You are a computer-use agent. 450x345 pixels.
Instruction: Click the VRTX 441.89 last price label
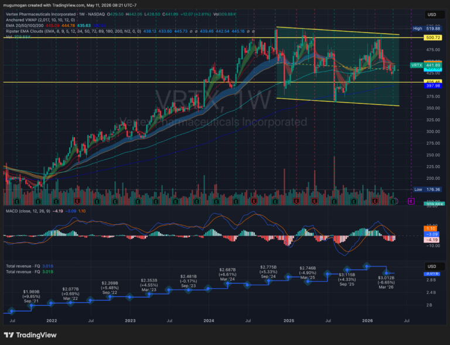(426, 65)
